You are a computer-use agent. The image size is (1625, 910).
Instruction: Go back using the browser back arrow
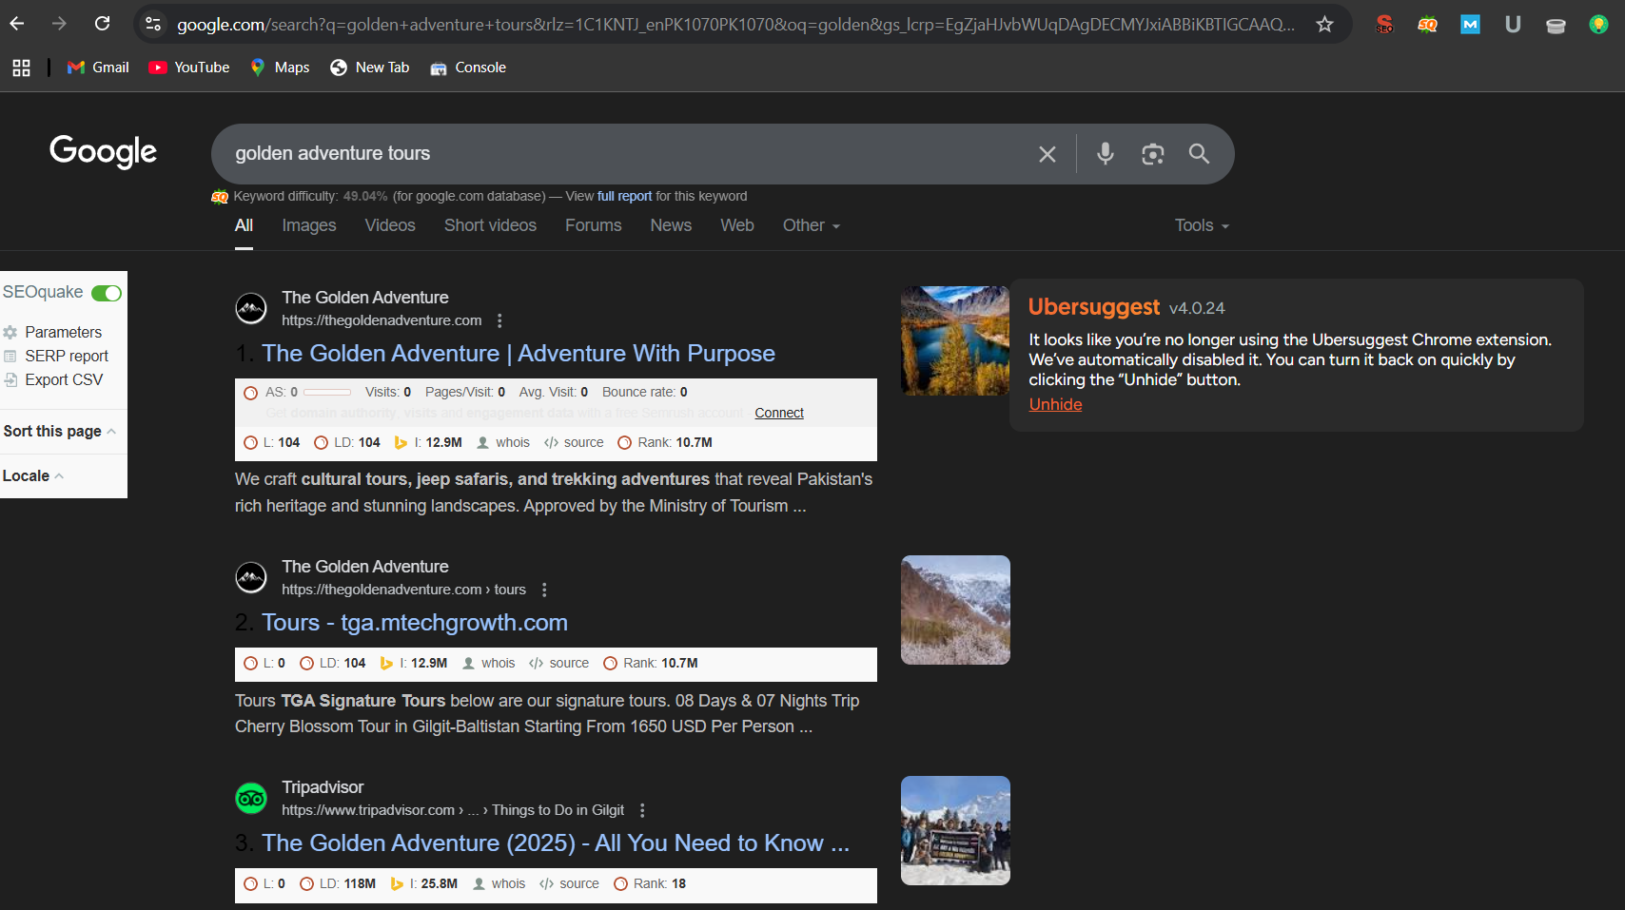[17, 24]
